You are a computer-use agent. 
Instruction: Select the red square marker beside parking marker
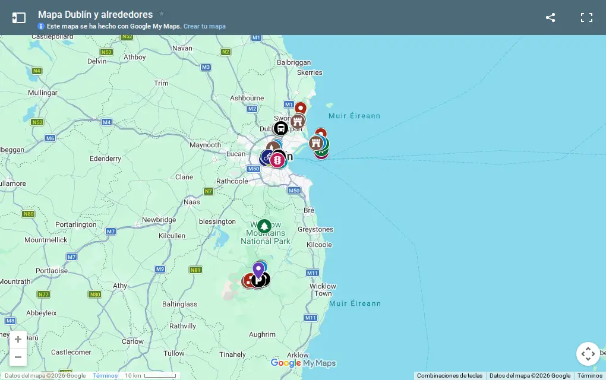pos(247,281)
